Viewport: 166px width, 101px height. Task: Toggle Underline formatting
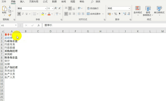tap(26, 14)
